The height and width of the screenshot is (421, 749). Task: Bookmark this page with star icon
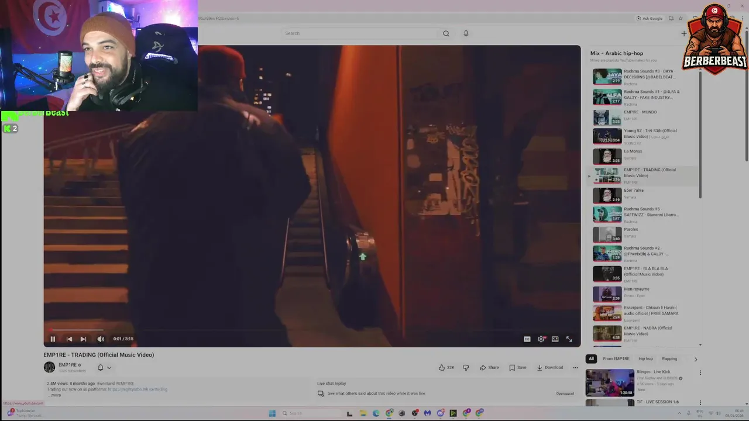tap(680, 18)
